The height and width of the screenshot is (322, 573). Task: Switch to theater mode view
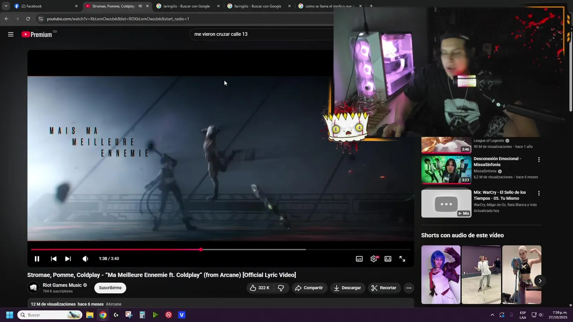(x=388, y=258)
